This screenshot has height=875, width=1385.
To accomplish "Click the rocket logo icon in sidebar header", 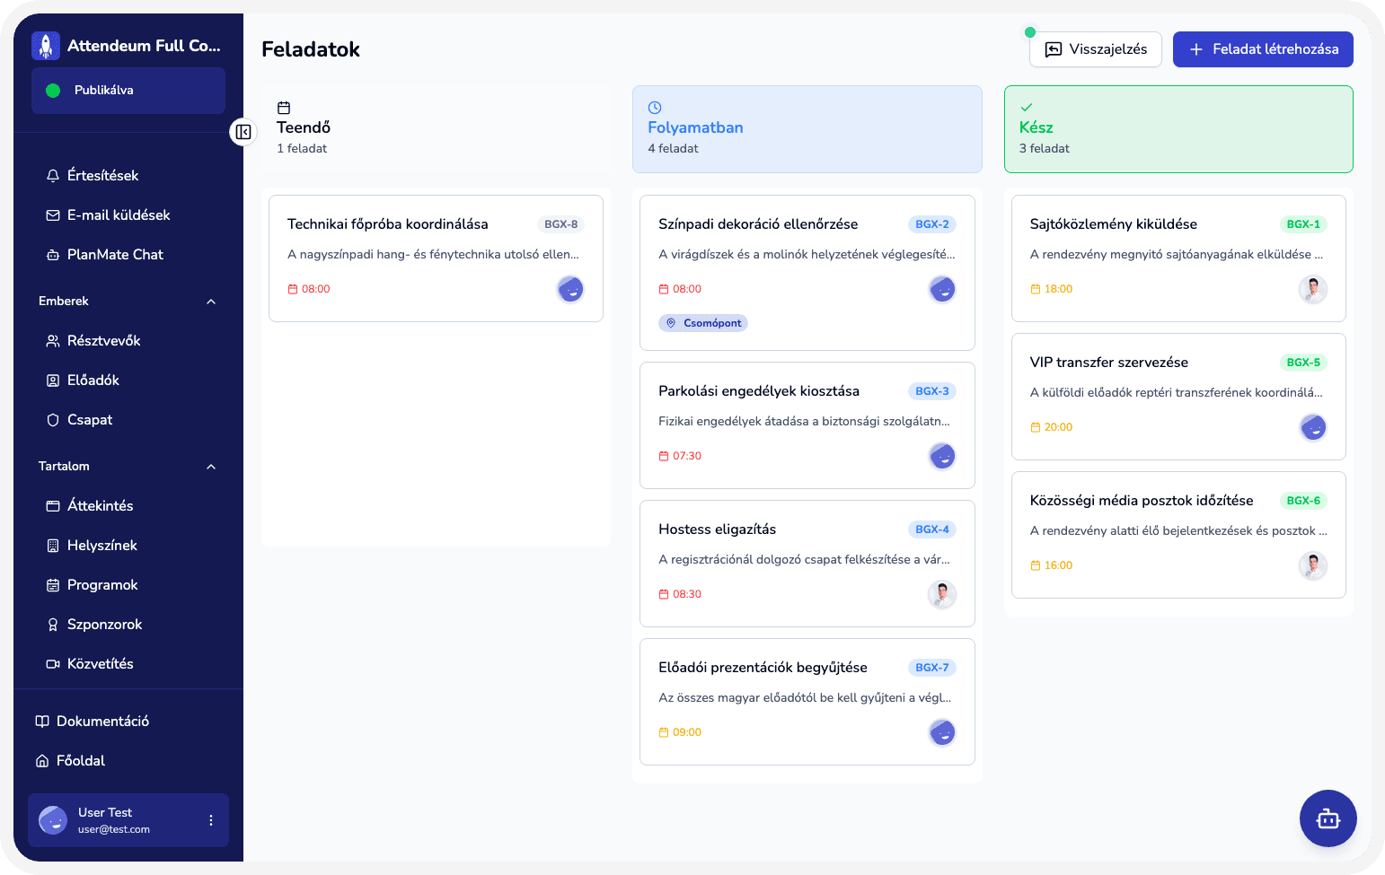I will [x=46, y=46].
